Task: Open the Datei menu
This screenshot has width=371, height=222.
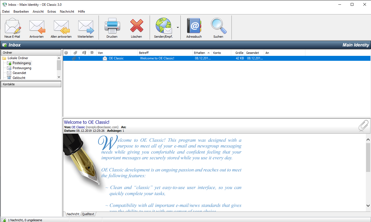Action: pos(6,12)
